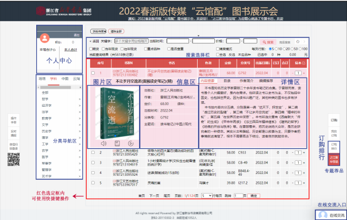Click the keyword search input field
Image resolution: width=347 pixels, height=220 pixels.
[131, 41]
